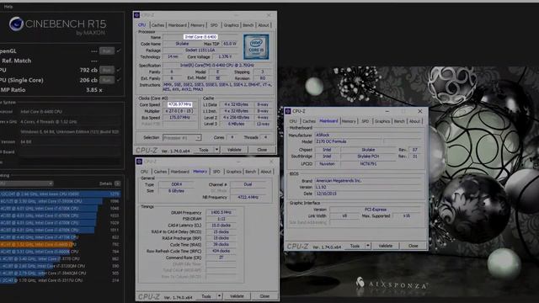Click the Cinebench logo sphere icon
The image size is (539, 303).
pyautogui.click(x=16, y=24)
